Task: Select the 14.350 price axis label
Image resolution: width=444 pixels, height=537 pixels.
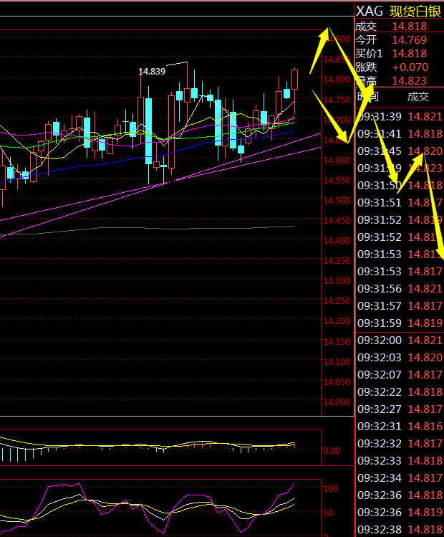Action: click(337, 261)
